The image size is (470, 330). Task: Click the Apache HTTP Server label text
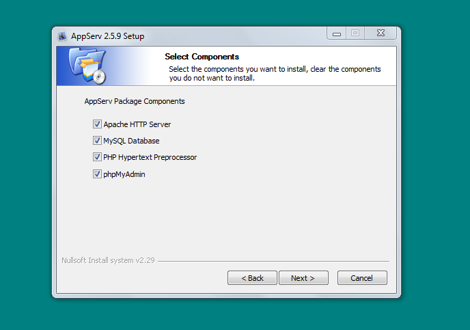[x=137, y=124]
